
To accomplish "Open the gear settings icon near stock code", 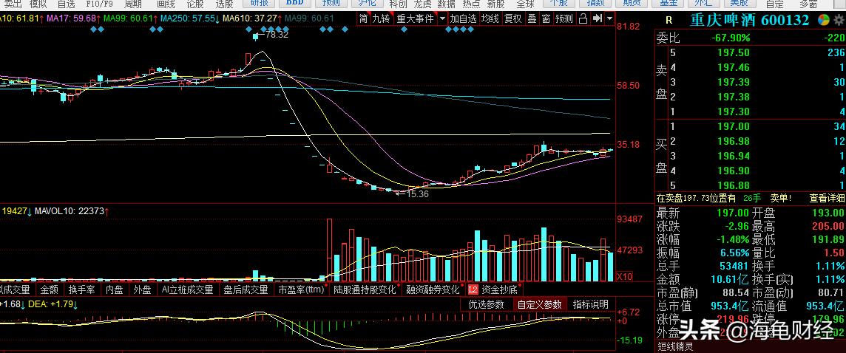I will [x=841, y=20].
